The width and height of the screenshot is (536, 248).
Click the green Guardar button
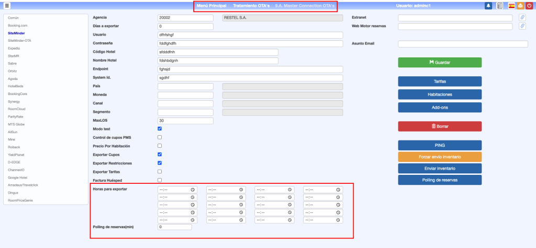(440, 62)
